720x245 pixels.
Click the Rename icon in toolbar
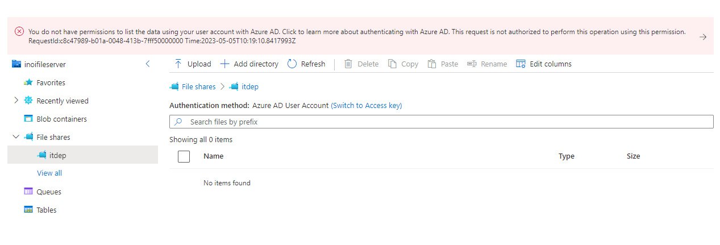(x=472, y=64)
